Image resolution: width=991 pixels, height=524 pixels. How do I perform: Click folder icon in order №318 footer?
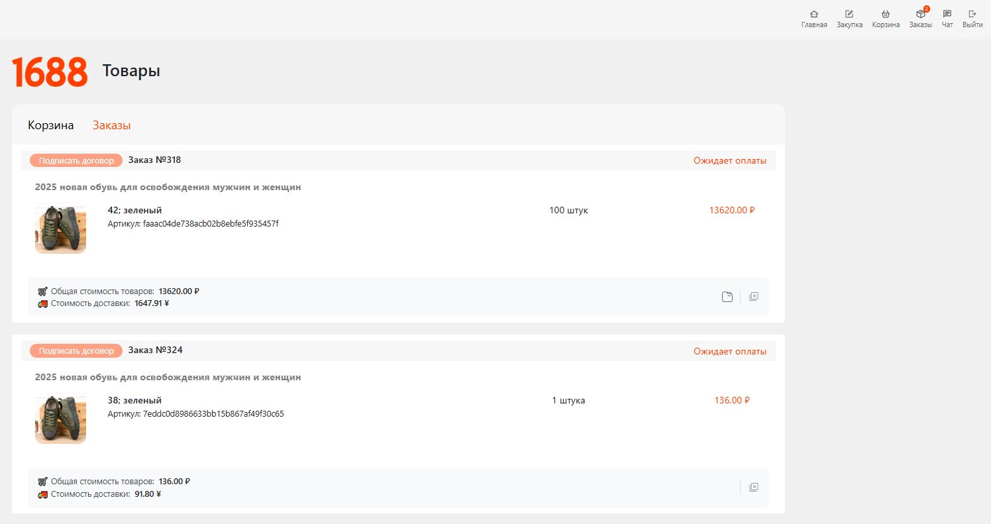pyautogui.click(x=727, y=297)
